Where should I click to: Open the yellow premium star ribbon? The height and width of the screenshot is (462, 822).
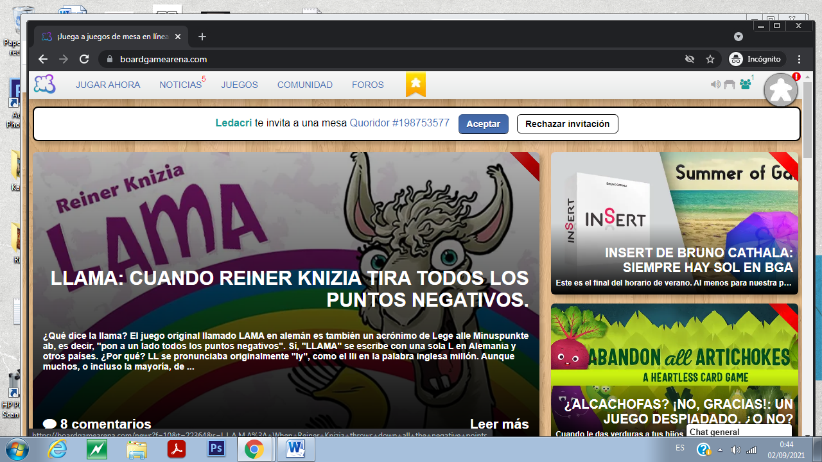point(415,84)
